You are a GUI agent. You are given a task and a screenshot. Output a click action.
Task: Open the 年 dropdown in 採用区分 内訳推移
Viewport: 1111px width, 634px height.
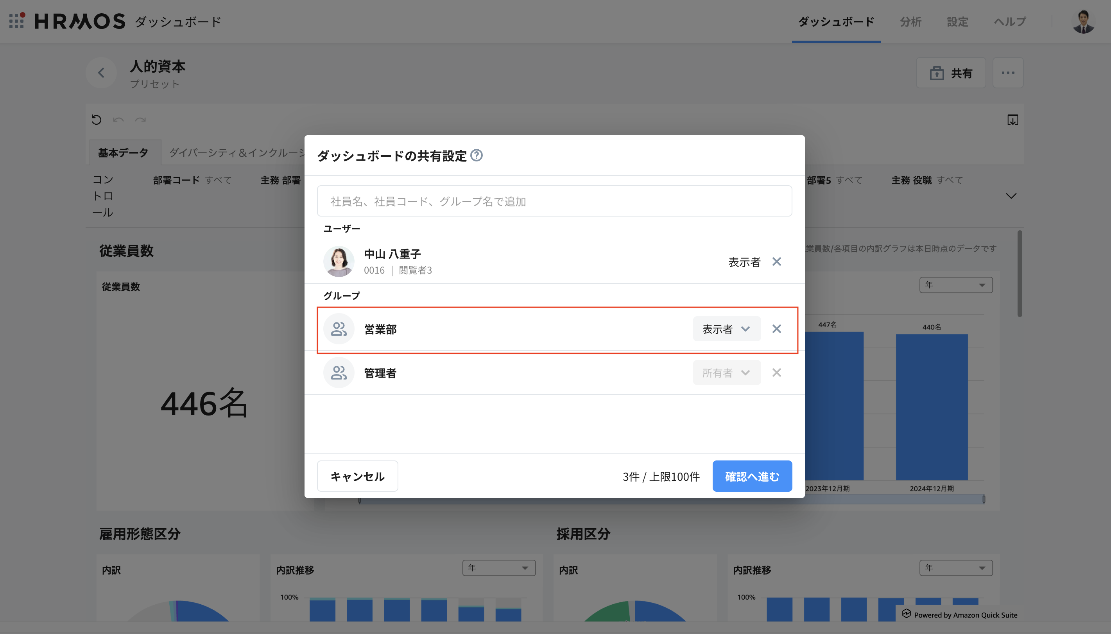(955, 568)
